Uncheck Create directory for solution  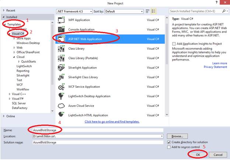pyautogui.click(x=169, y=142)
